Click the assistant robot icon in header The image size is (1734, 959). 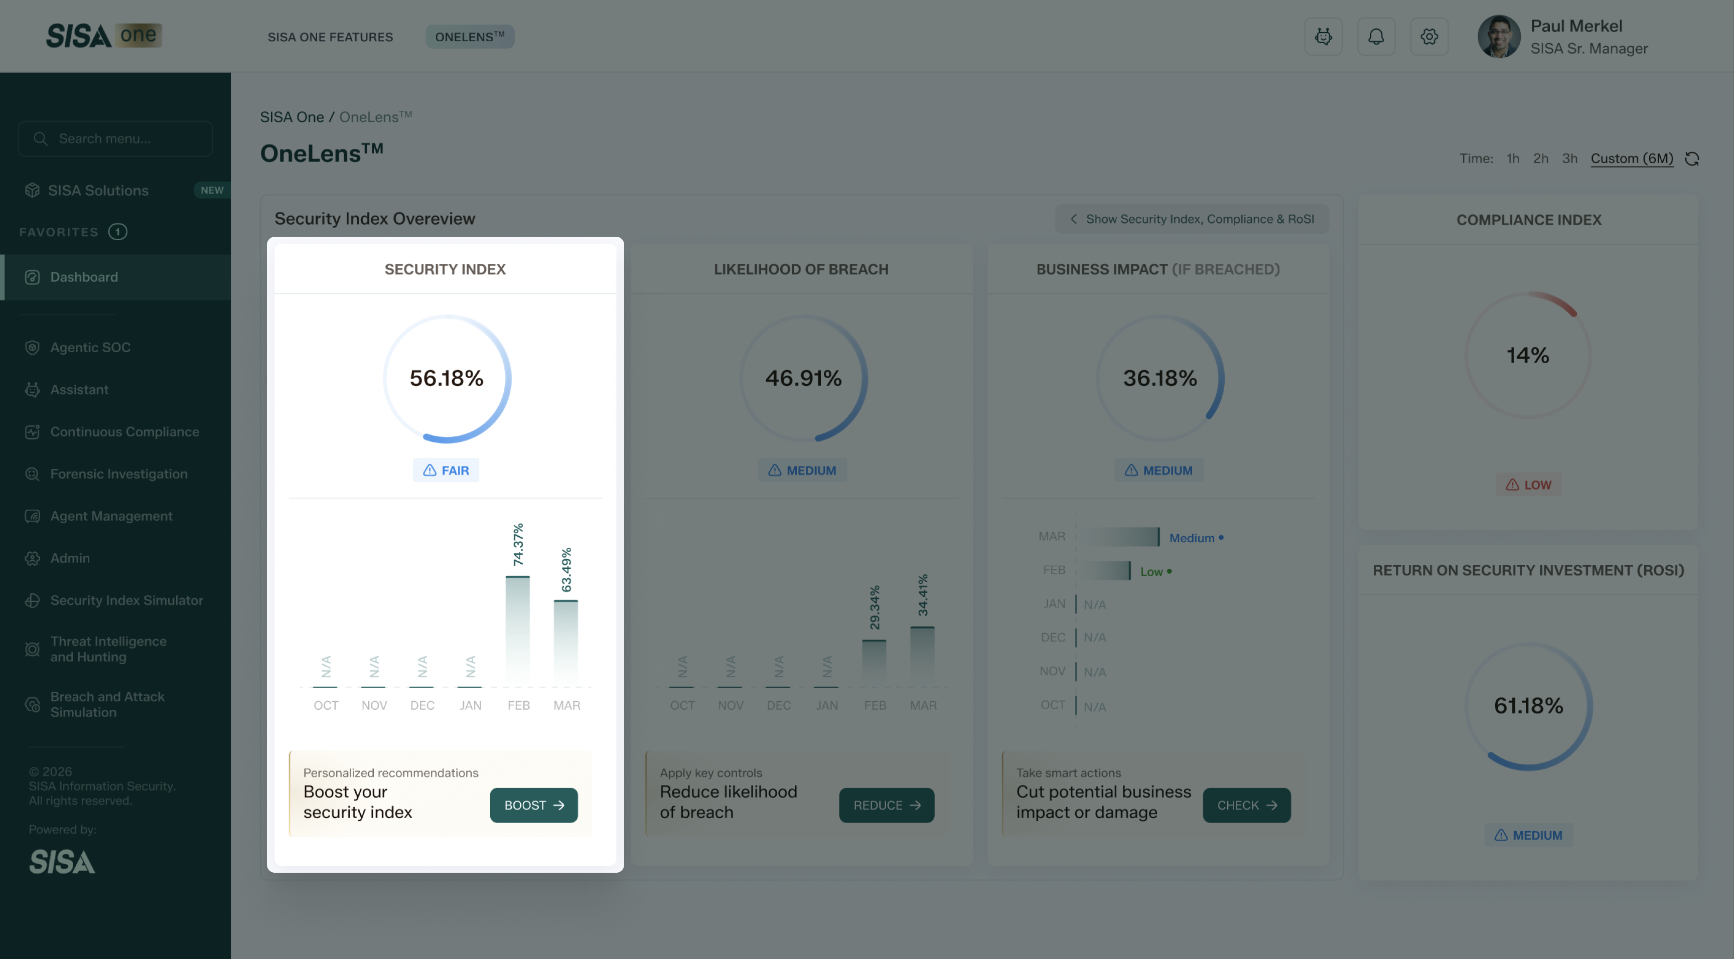point(1323,36)
